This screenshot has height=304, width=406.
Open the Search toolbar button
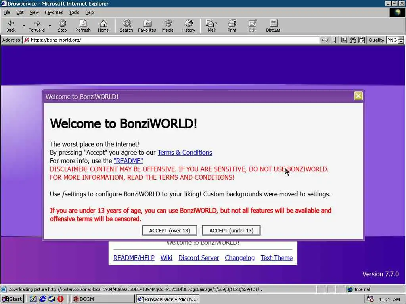126,26
